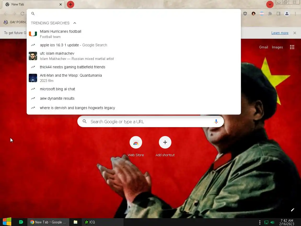
Task: Click the striped flag extension icon
Action: click(x=262, y=14)
